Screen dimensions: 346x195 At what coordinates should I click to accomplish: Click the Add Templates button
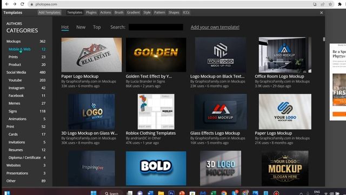(x=49, y=12)
